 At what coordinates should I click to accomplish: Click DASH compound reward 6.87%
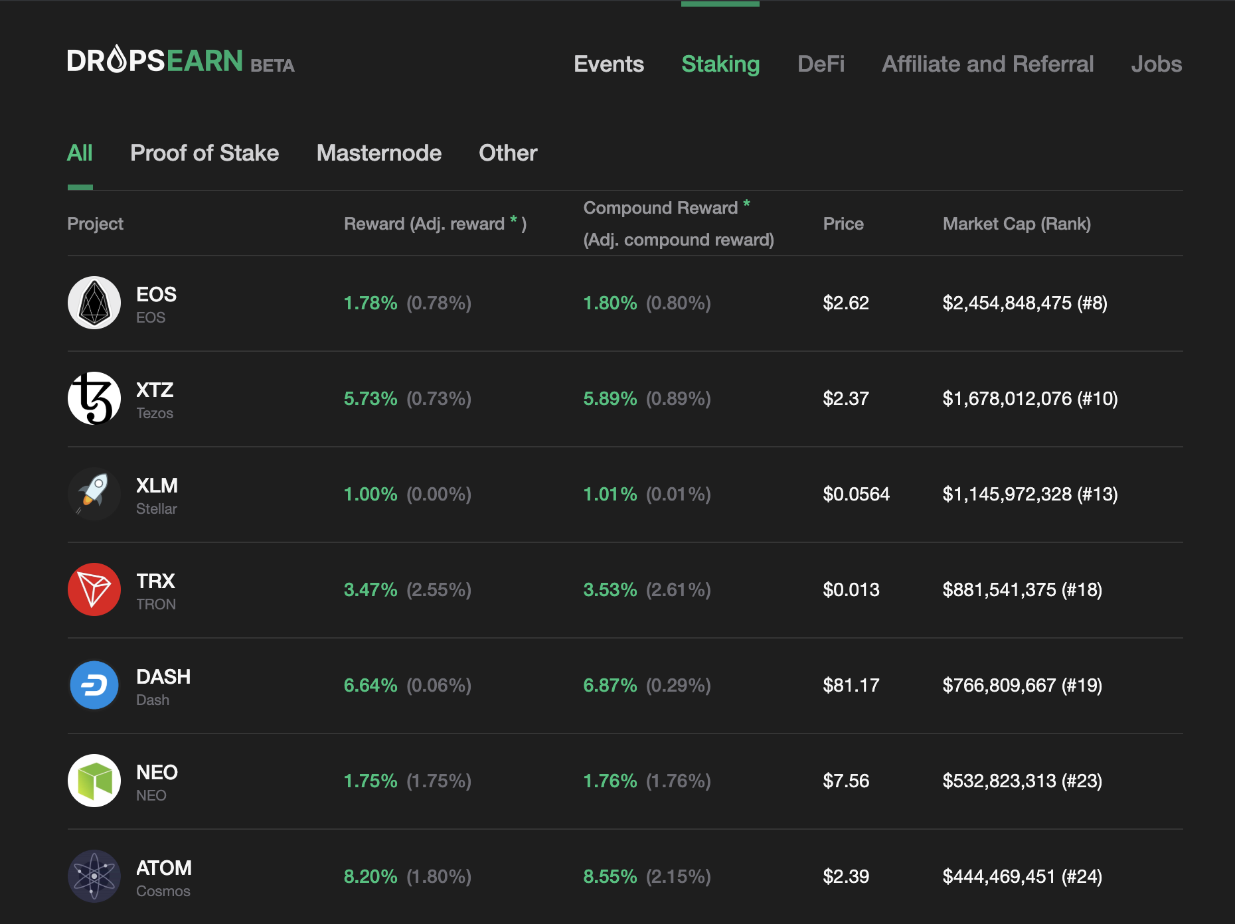point(610,685)
